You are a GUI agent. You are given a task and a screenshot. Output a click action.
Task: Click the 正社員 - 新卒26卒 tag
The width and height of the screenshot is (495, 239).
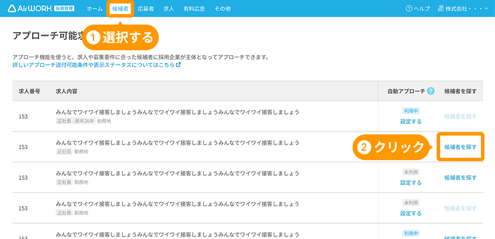(x=76, y=122)
